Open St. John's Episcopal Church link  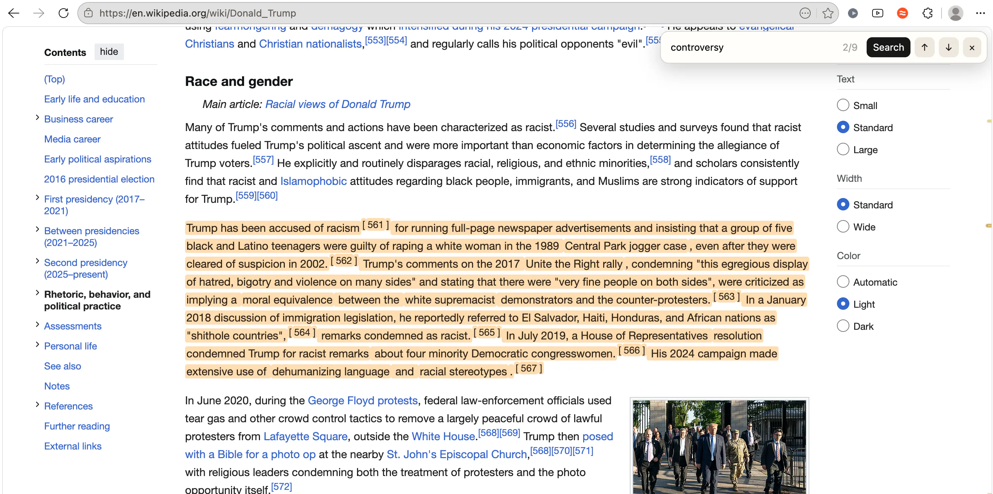click(457, 454)
